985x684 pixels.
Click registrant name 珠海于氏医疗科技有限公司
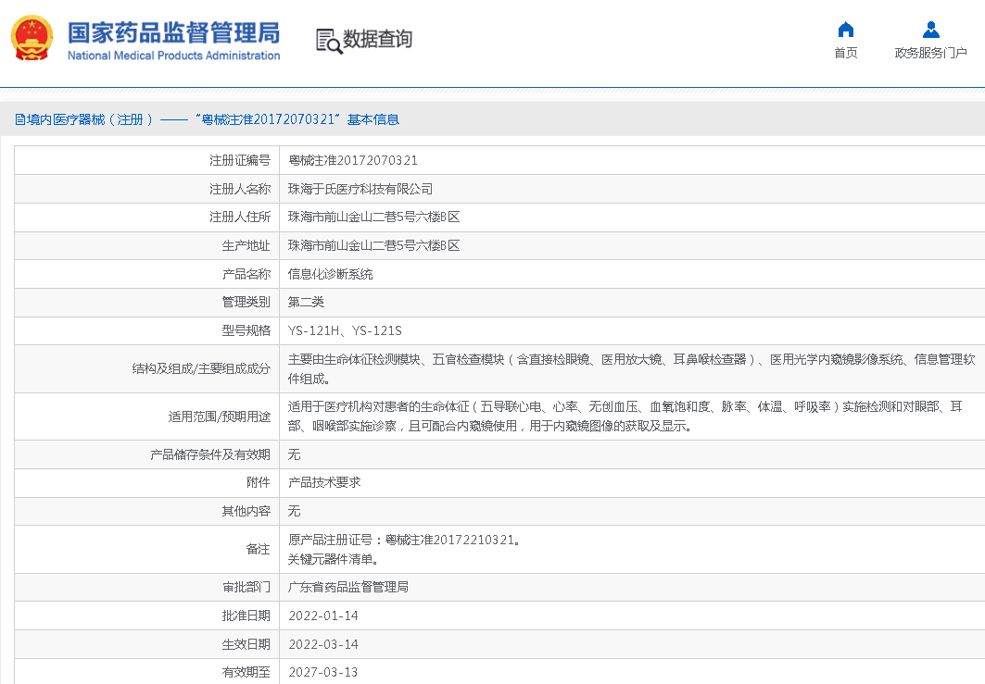(360, 189)
